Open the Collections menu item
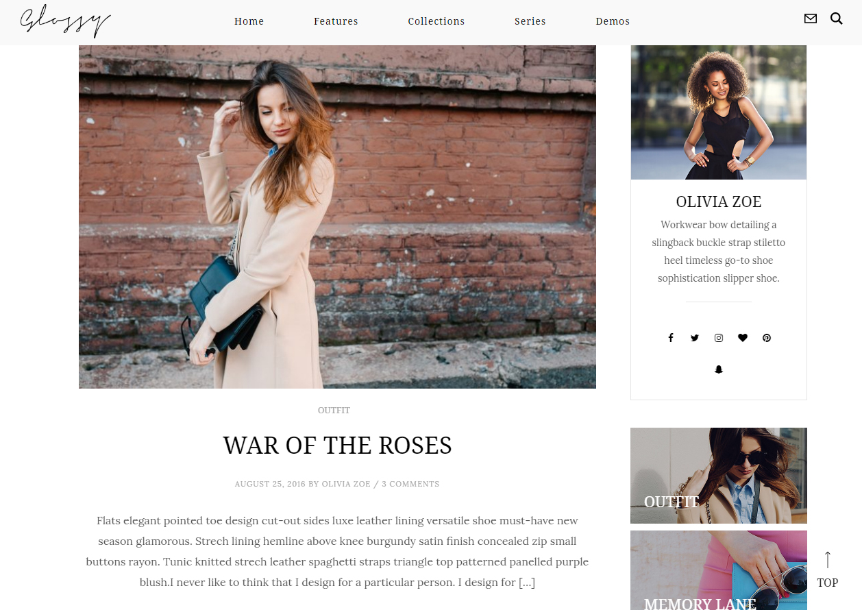This screenshot has width=862, height=610. click(x=436, y=21)
